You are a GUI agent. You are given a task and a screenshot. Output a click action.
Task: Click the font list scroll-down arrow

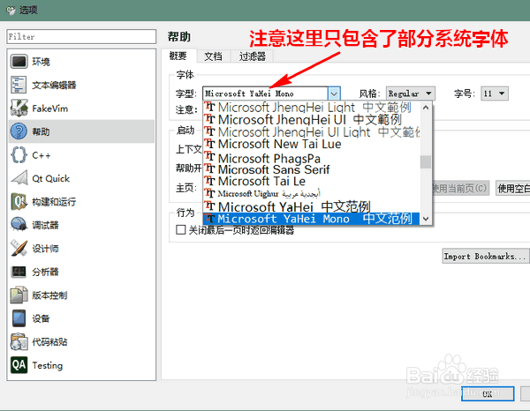point(426,219)
